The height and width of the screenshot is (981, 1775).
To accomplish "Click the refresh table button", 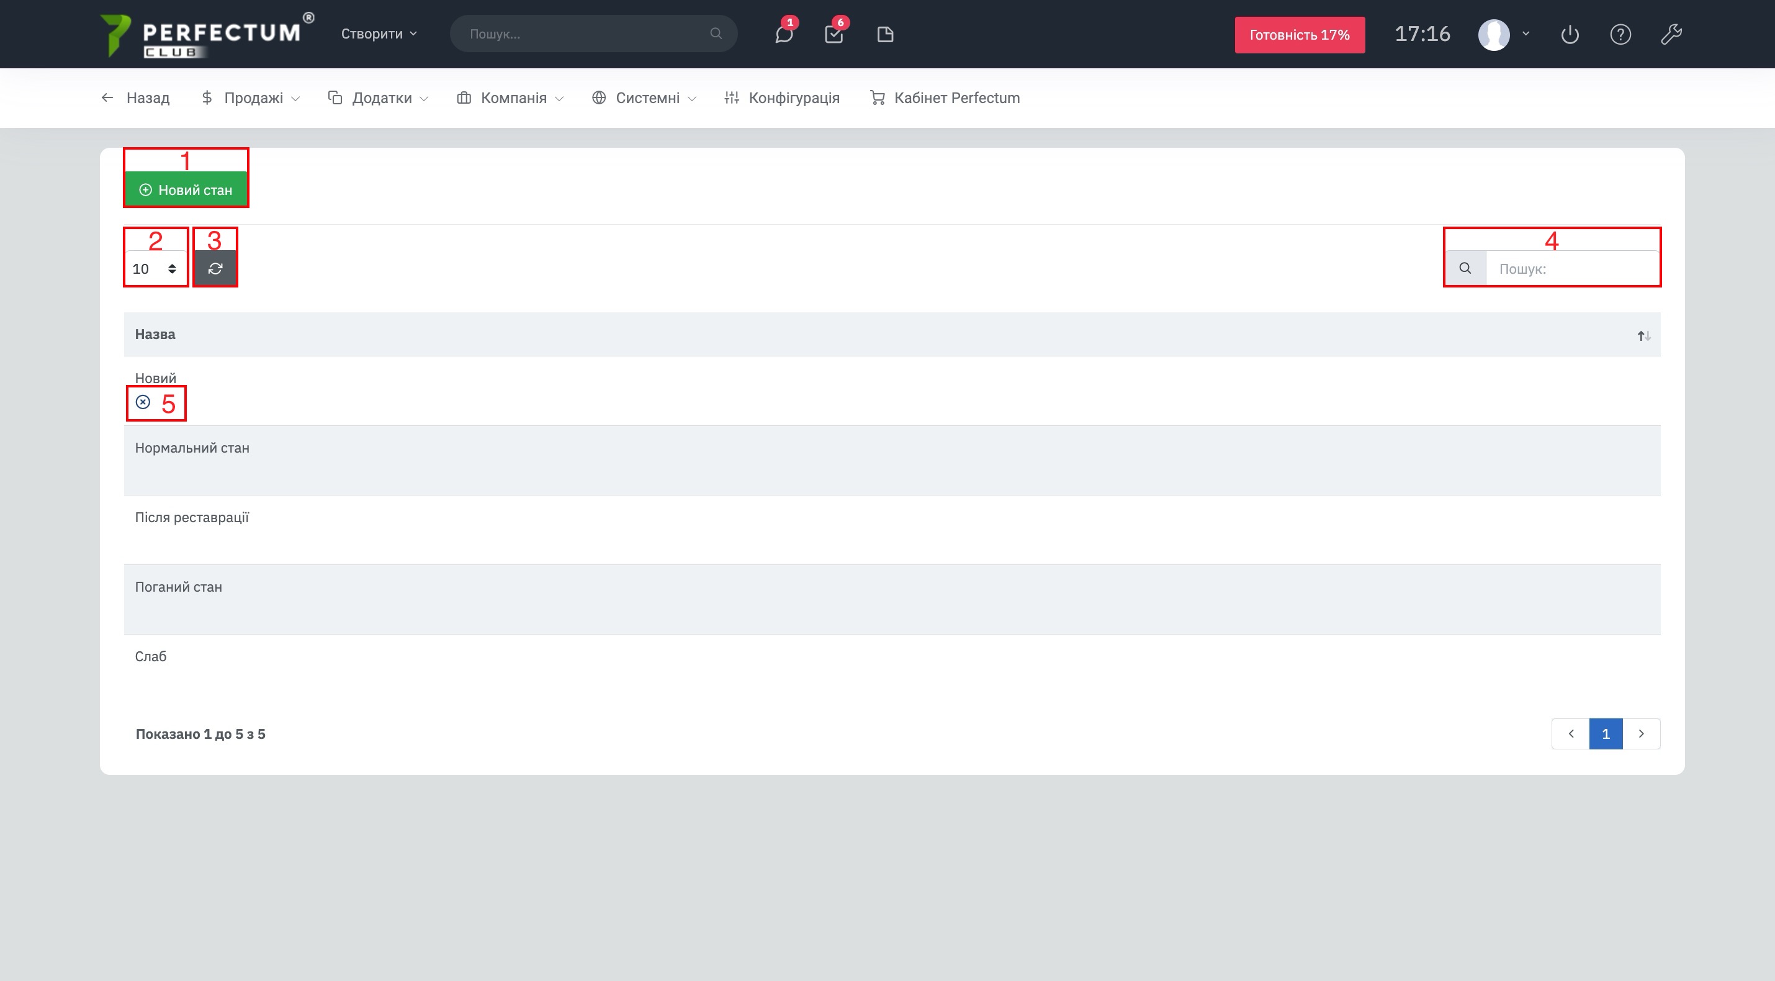I will point(215,269).
